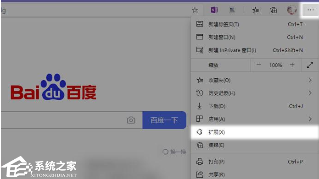
Task: Click the share icon in the menu
Action: (200, 174)
